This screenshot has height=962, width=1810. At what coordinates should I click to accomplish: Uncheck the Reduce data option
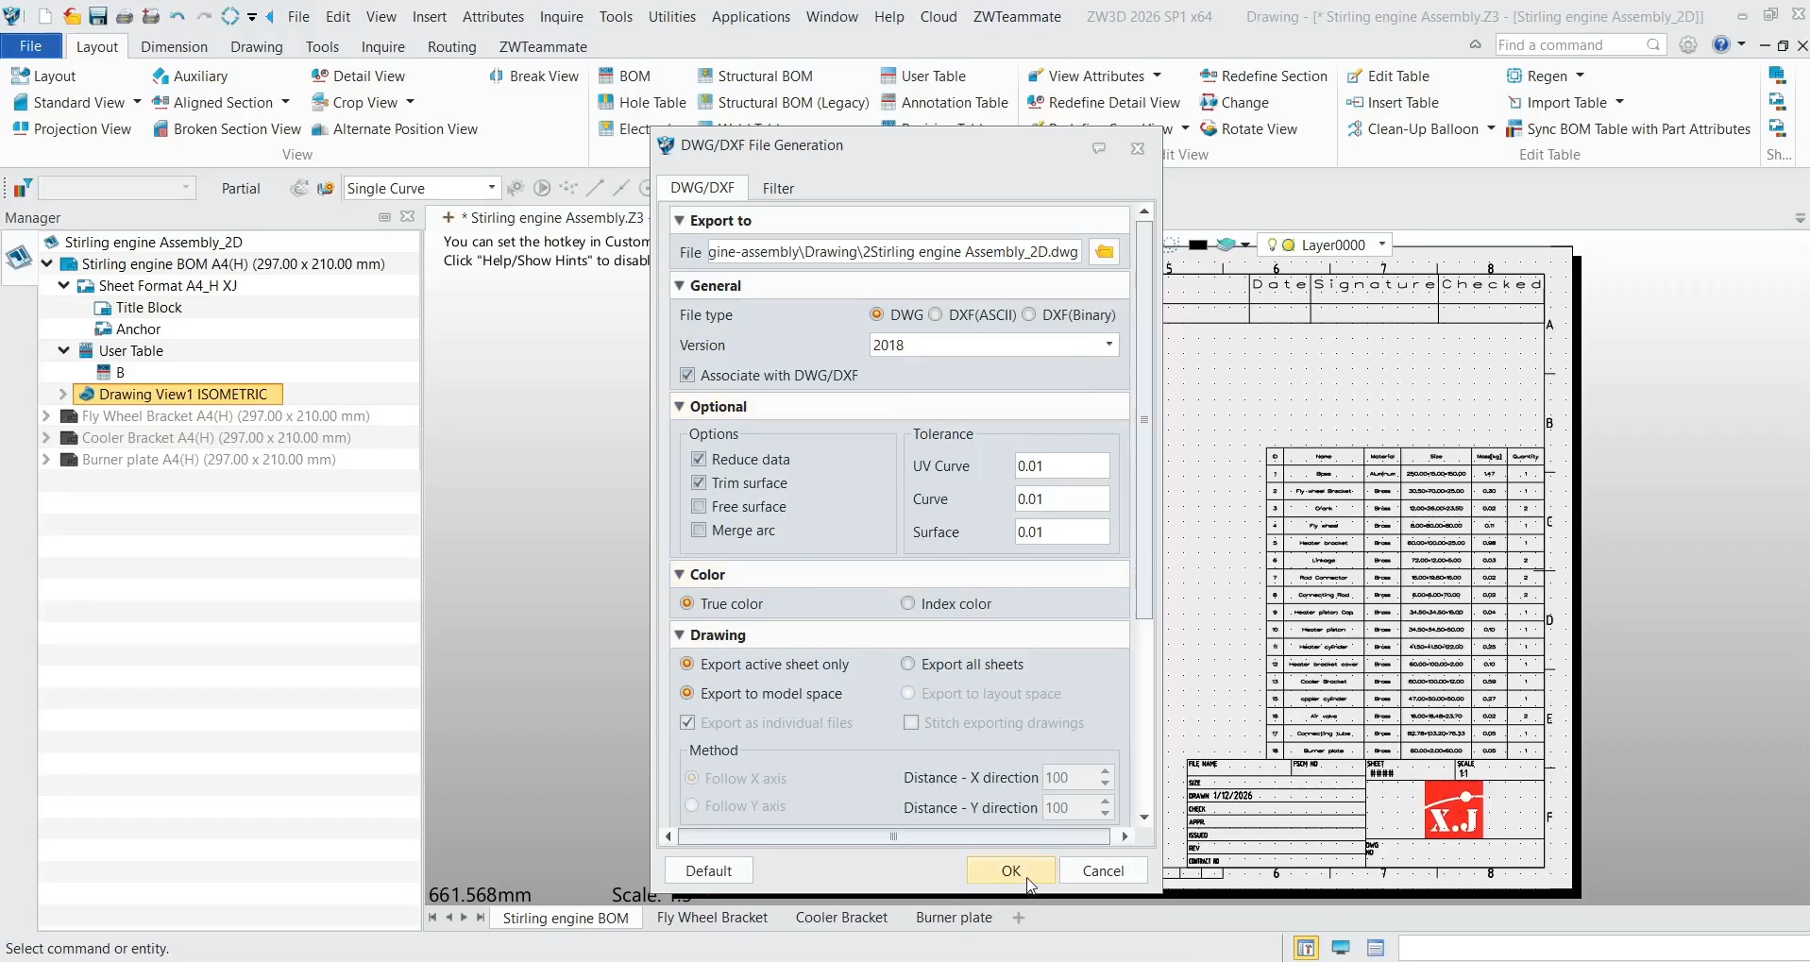tap(700, 459)
